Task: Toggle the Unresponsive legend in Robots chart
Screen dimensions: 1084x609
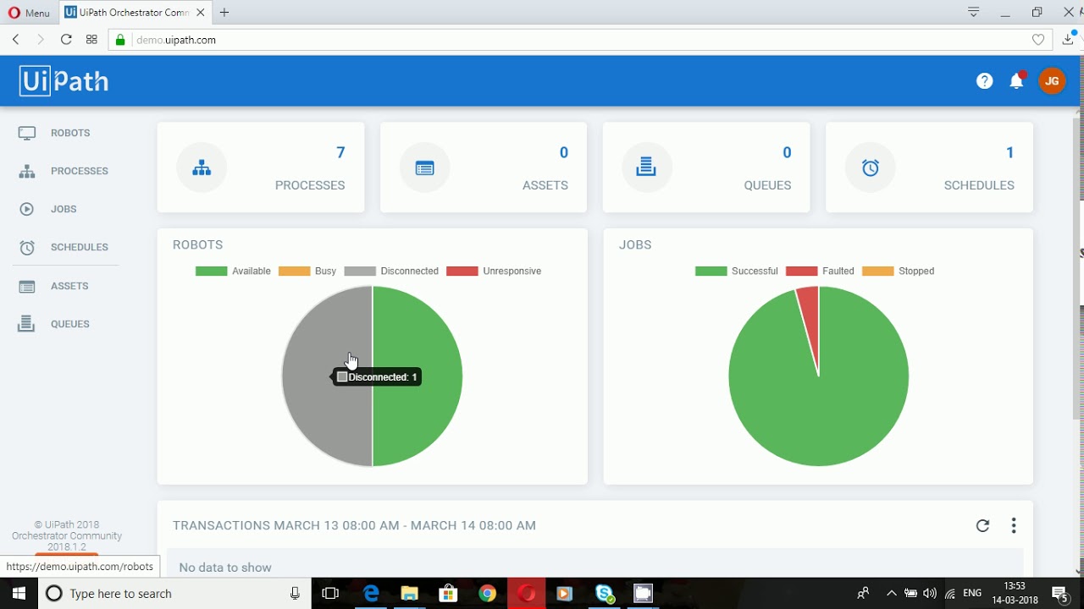Action: pos(494,271)
